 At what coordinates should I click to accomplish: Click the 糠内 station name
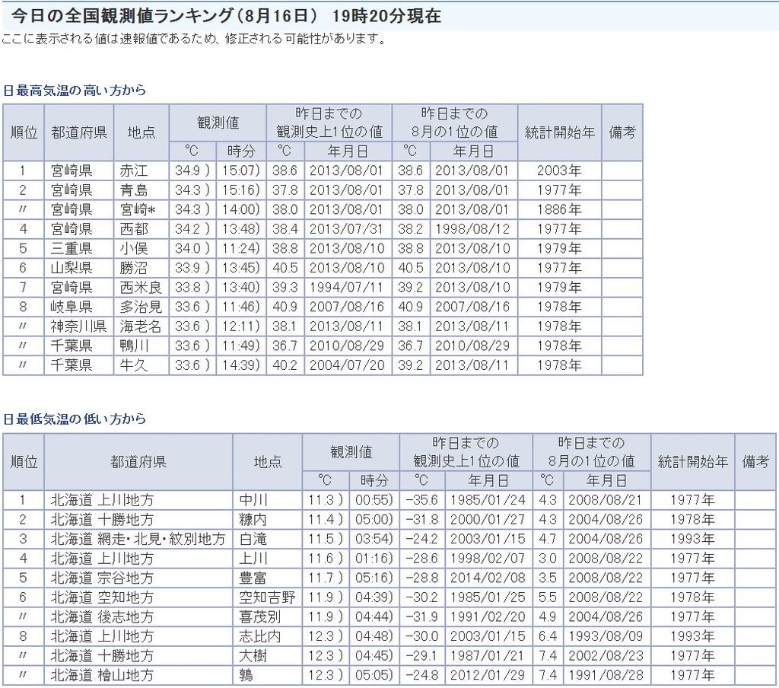253,520
